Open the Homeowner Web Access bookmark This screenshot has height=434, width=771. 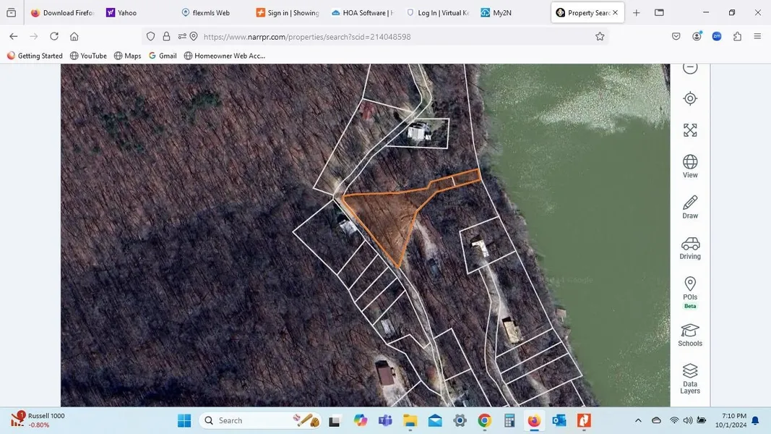click(225, 56)
